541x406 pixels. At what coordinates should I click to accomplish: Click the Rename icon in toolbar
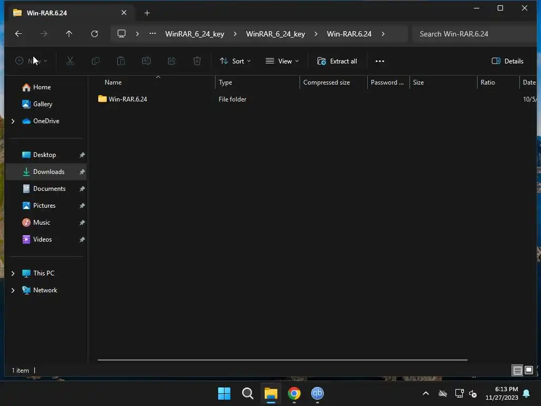146,61
